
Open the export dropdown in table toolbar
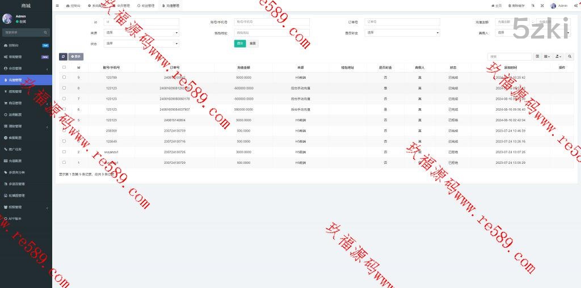point(558,56)
